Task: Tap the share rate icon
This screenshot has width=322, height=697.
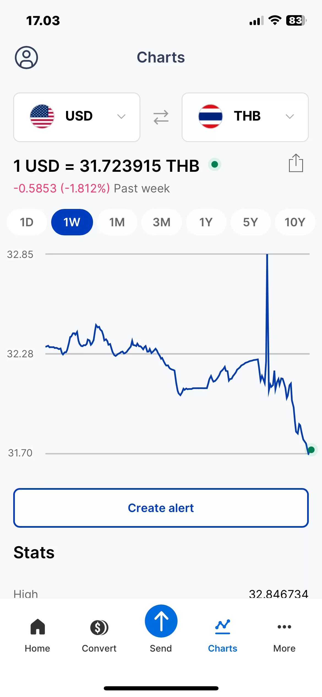Action: pos(296,163)
